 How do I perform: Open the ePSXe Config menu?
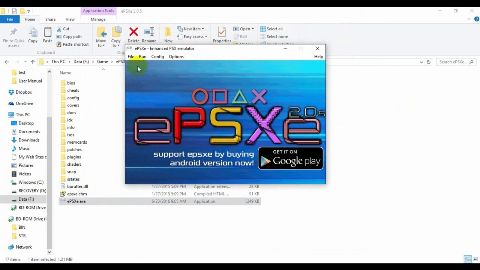coord(157,57)
